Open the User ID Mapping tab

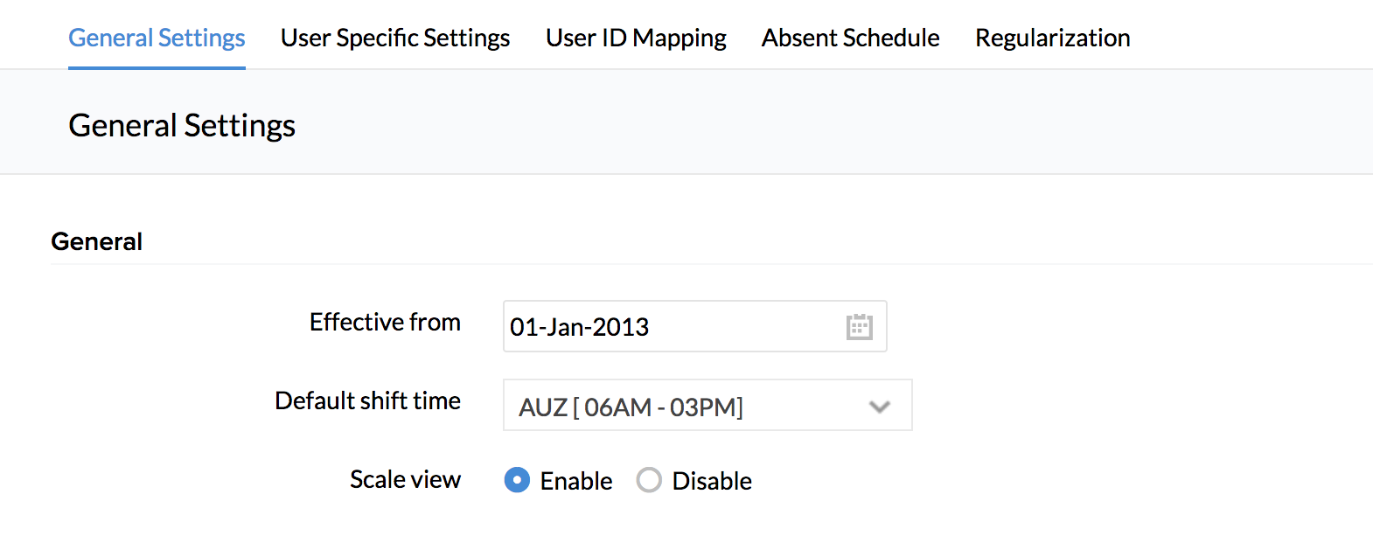tap(636, 38)
